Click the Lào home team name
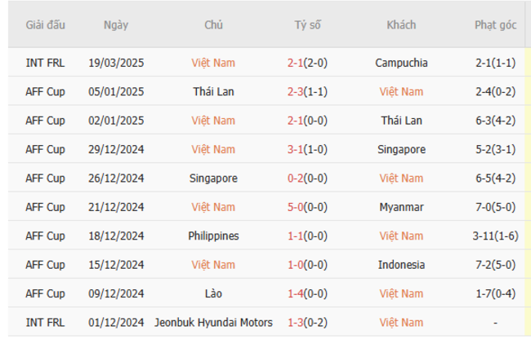531x339 pixels. (213, 293)
